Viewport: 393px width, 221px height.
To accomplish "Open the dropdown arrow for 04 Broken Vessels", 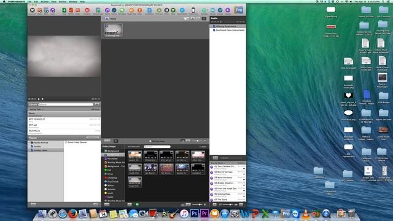I will point(244,185).
